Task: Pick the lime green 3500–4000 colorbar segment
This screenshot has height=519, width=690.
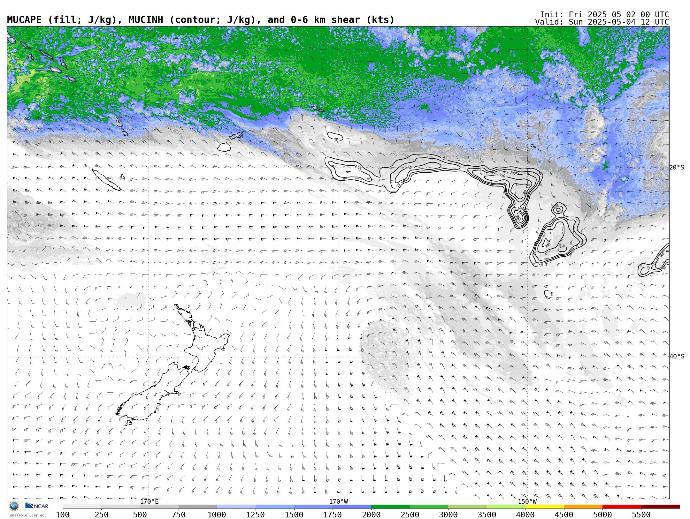Action: pyautogui.click(x=506, y=507)
